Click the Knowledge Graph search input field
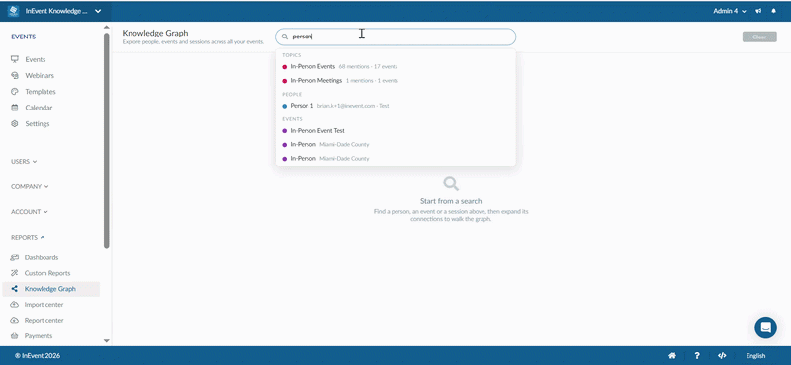Viewport: 791px width, 365px height. click(395, 36)
